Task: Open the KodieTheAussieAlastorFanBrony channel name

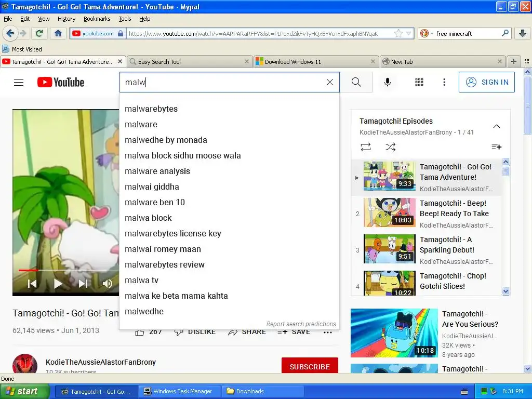Action: (x=101, y=362)
